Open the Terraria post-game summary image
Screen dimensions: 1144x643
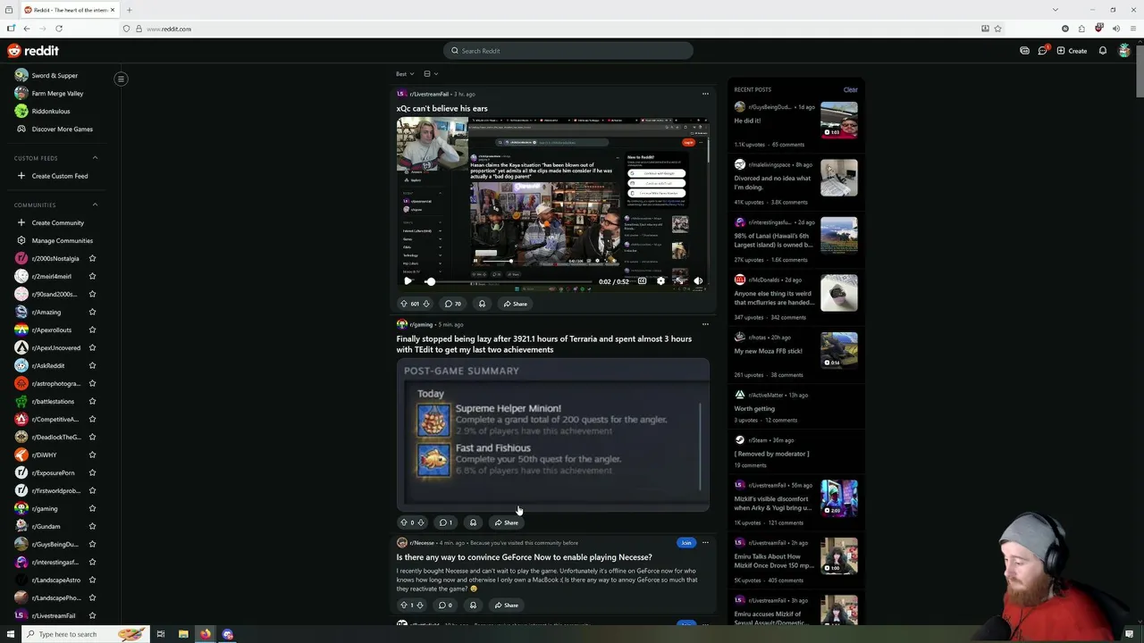coord(553,435)
